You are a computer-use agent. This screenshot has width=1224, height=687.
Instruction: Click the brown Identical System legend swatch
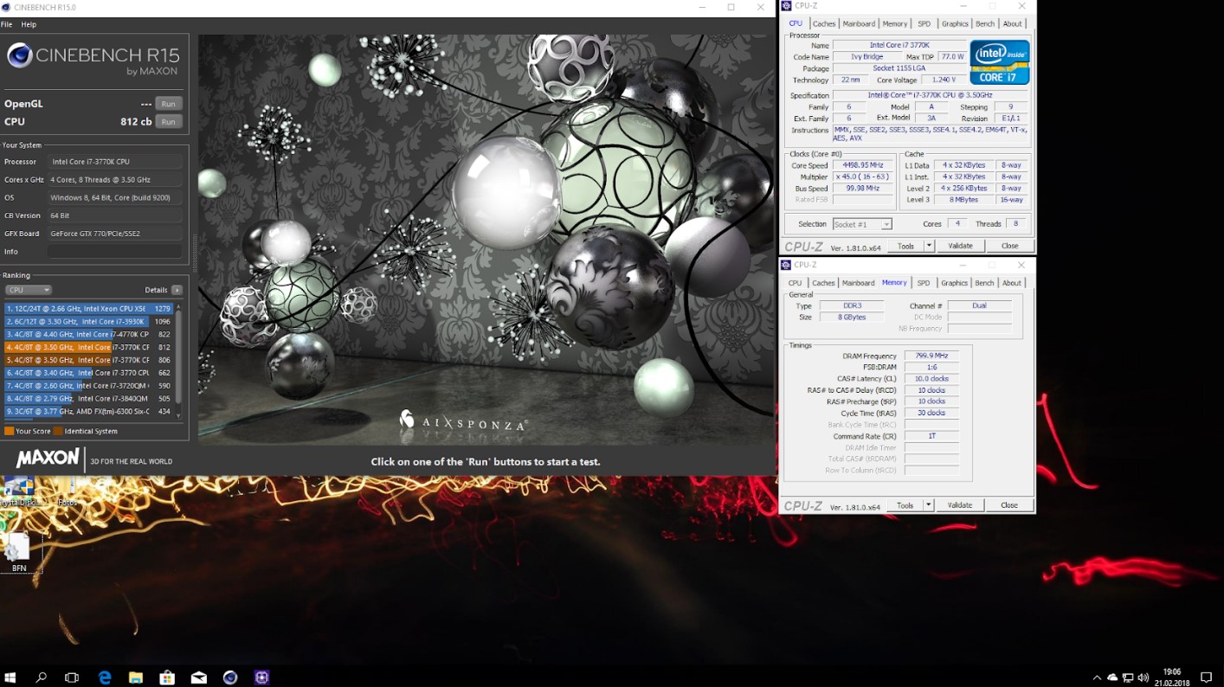58,431
